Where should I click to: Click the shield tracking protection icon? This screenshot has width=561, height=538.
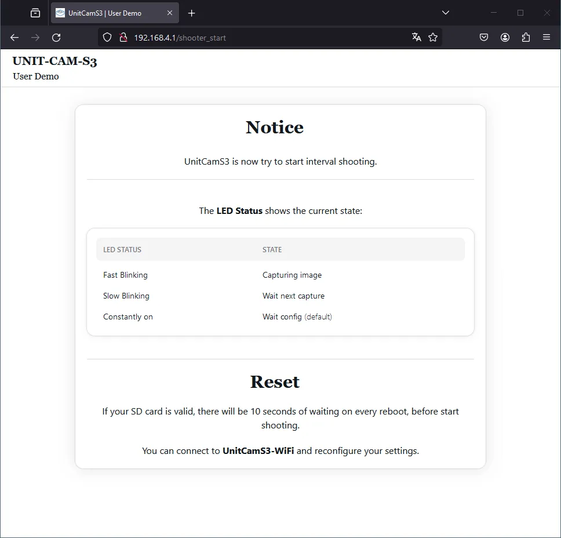point(107,38)
